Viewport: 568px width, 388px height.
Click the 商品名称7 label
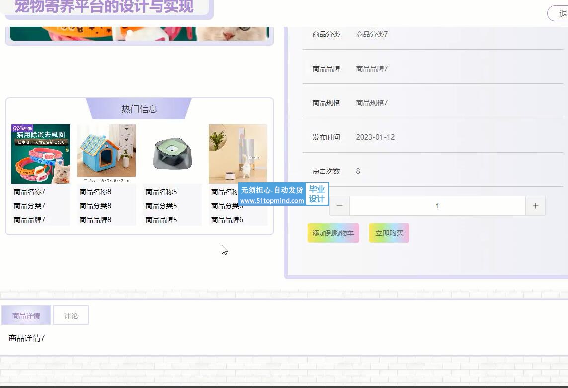(29, 192)
